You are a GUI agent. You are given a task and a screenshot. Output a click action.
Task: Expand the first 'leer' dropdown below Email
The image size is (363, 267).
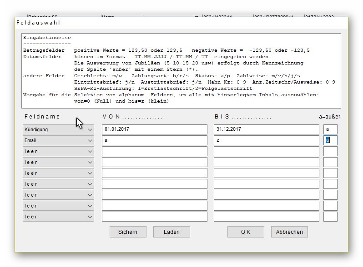coord(58,151)
